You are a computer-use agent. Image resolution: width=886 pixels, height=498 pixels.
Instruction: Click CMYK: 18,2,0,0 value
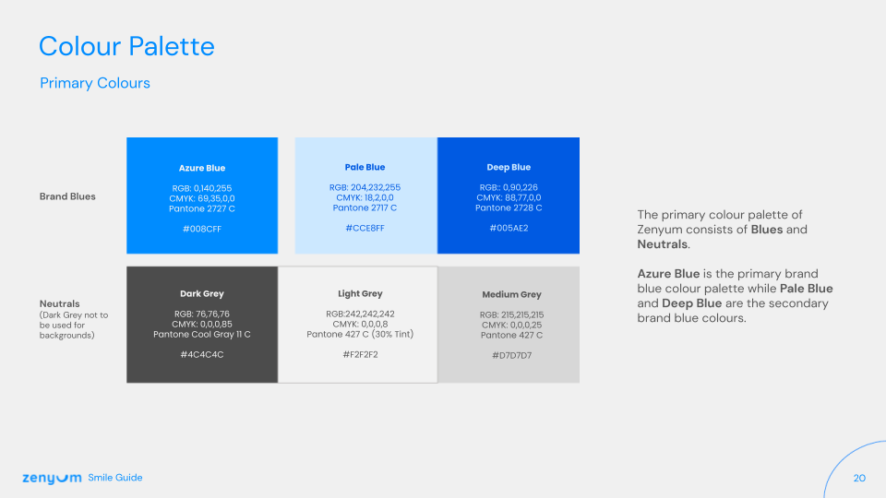(365, 197)
